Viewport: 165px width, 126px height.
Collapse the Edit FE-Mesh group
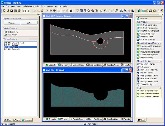coord(160,22)
